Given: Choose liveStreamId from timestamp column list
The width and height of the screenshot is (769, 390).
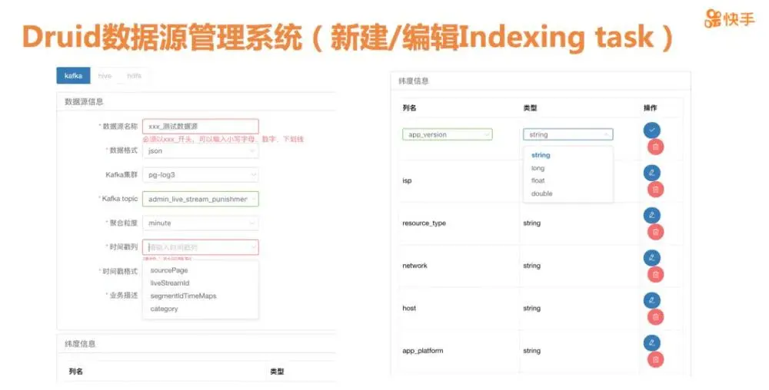Looking at the screenshot, I should (201, 283).
